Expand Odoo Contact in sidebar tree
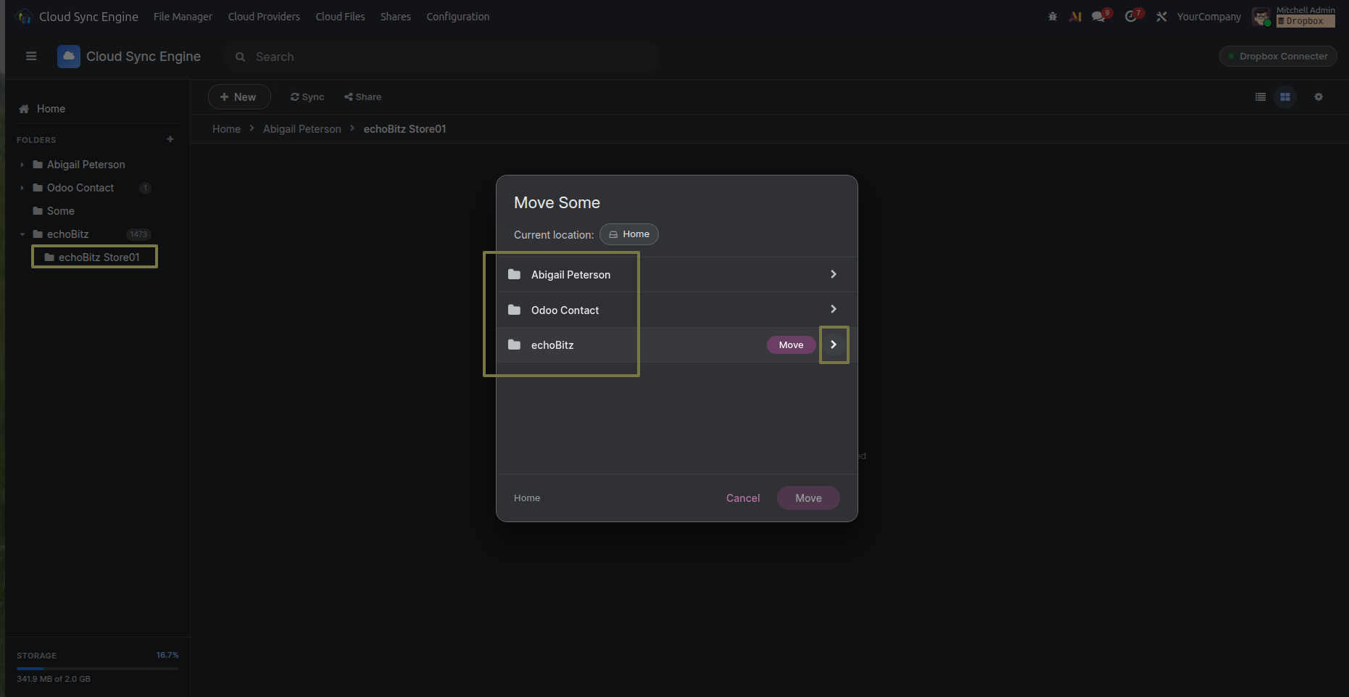The width and height of the screenshot is (1349, 697). (x=22, y=188)
